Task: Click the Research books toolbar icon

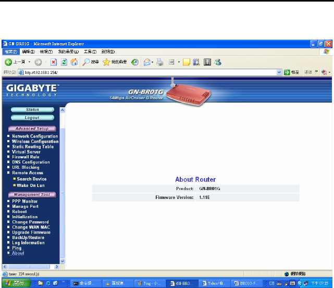Action: (x=196, y=62)
